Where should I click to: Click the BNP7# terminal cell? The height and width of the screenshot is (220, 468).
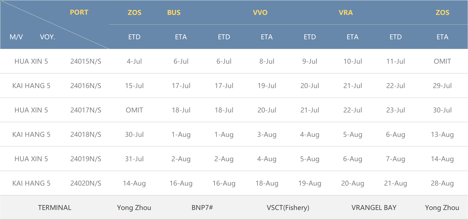(x=202, y=208)
